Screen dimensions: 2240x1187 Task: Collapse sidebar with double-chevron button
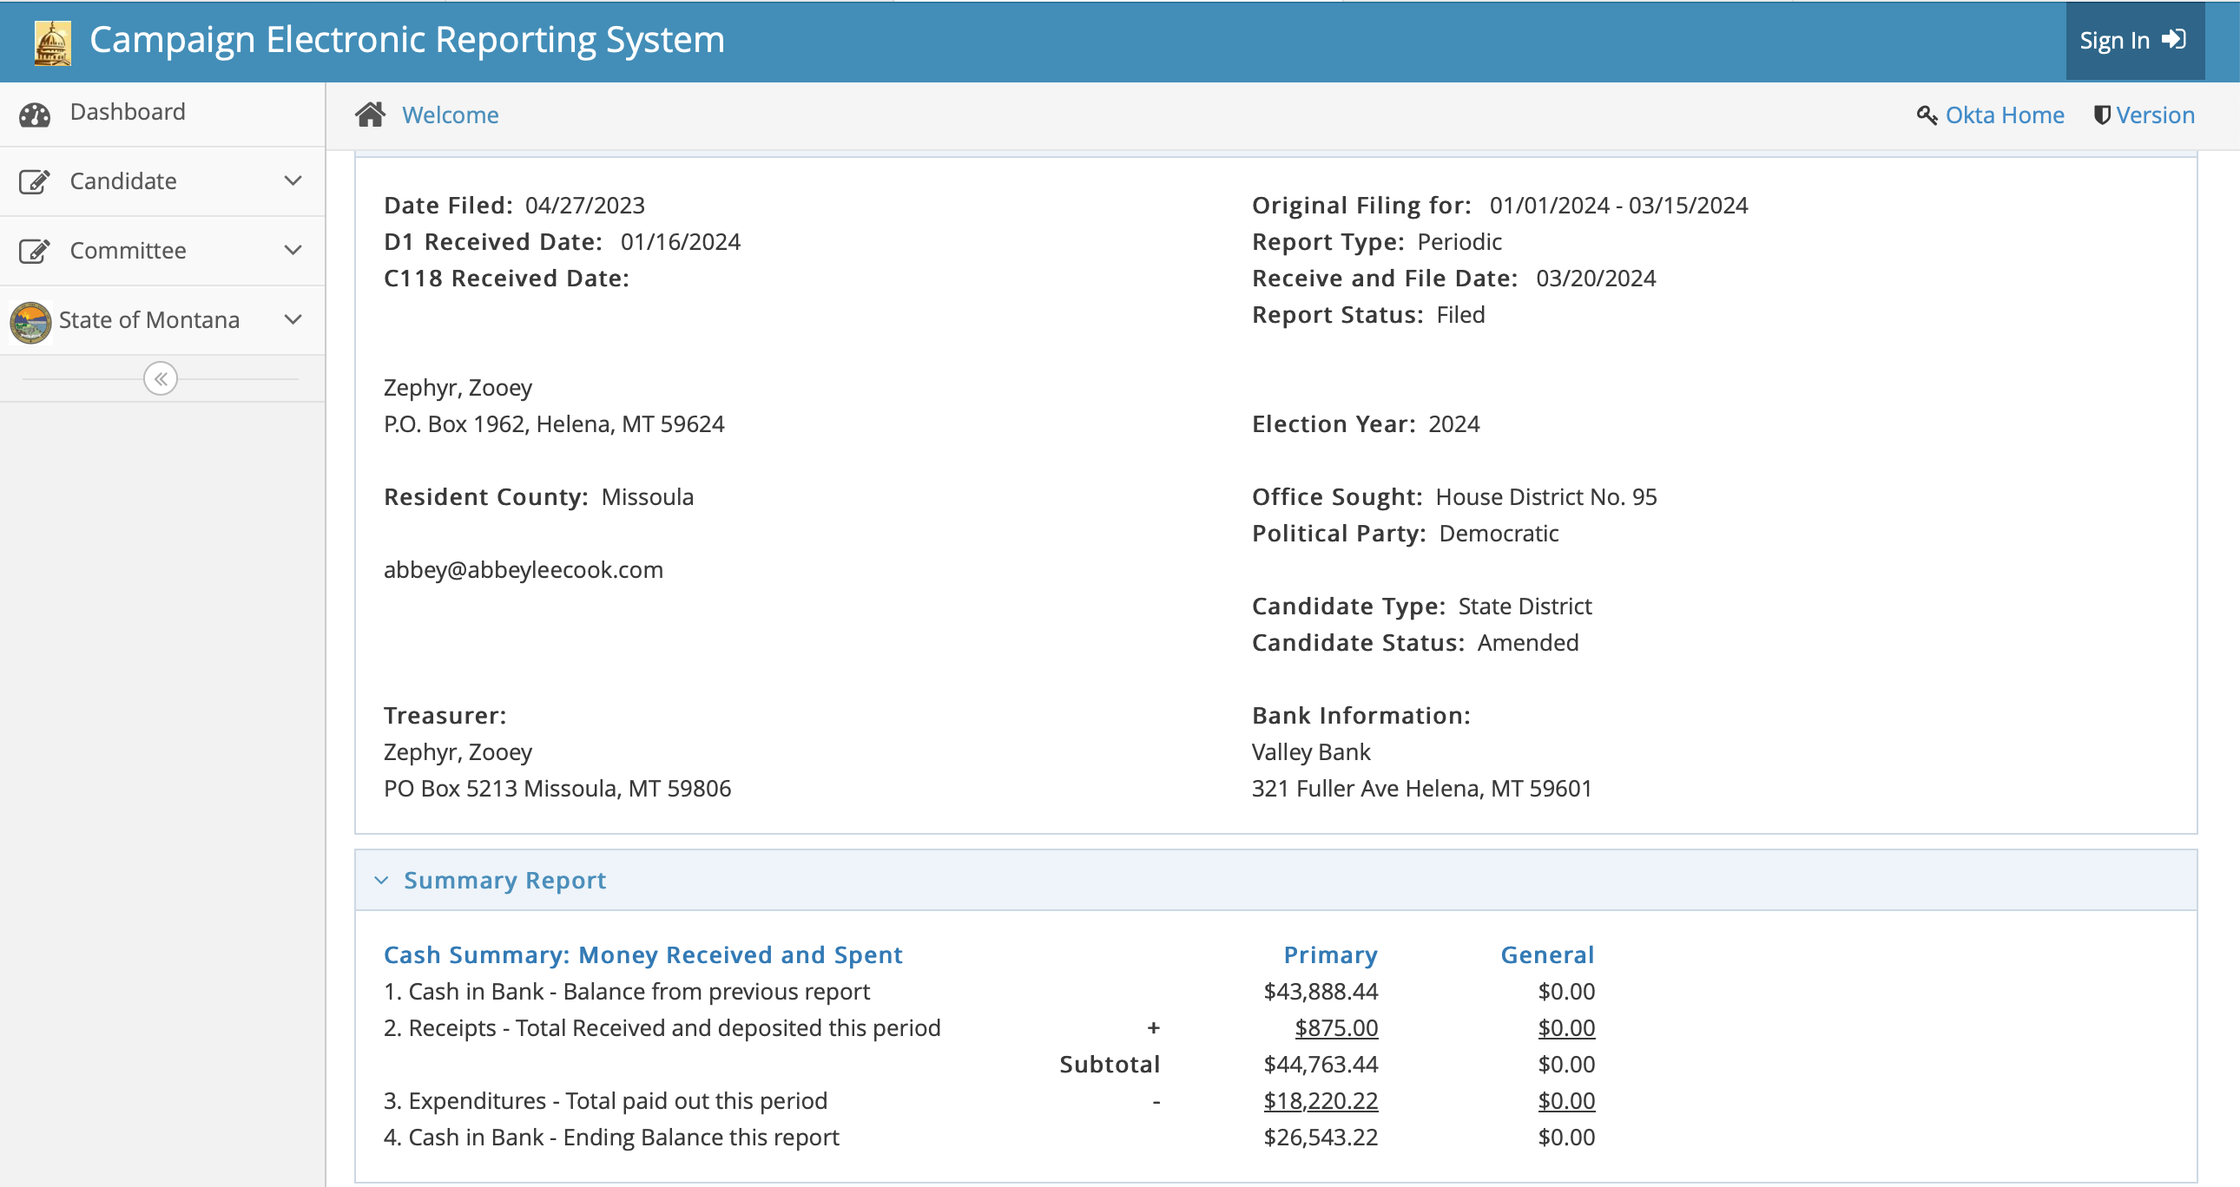(161, 379)
